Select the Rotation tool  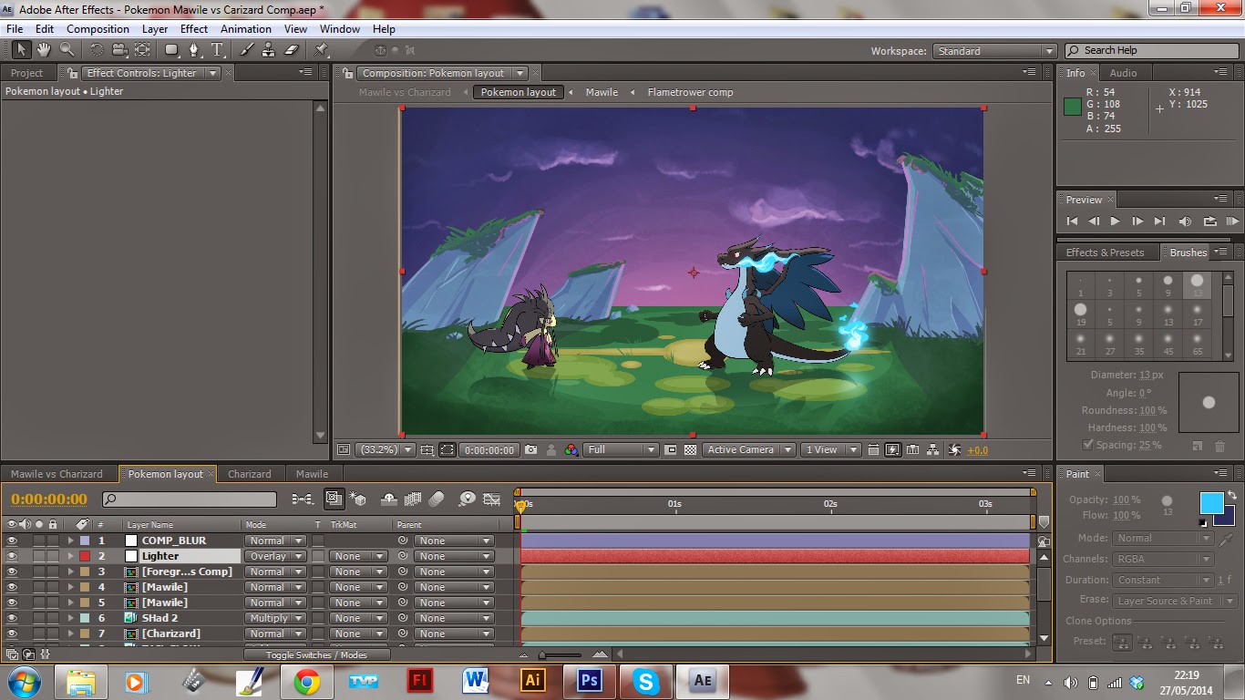pos(97,50)
